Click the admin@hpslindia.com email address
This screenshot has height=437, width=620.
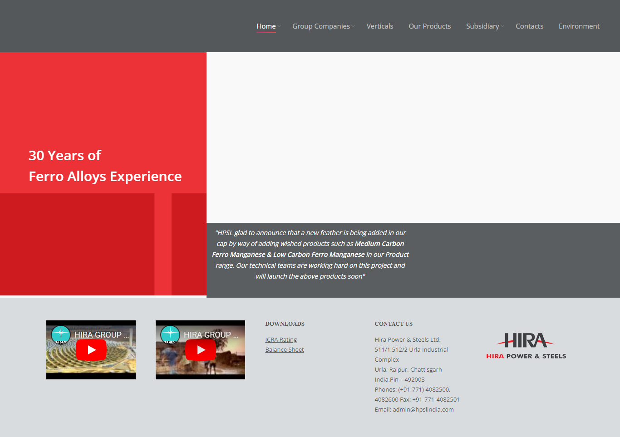(423, 409)
